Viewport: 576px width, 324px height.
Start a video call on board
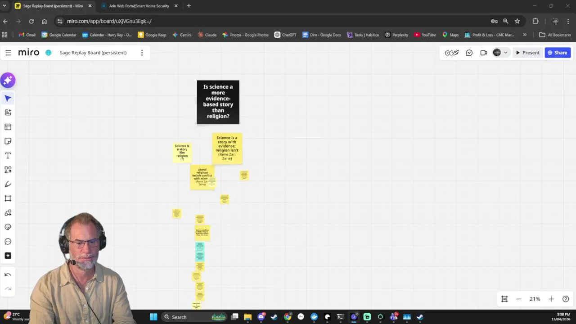[483, 53]
